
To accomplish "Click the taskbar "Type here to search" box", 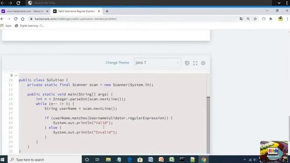I will pos(44,159).
